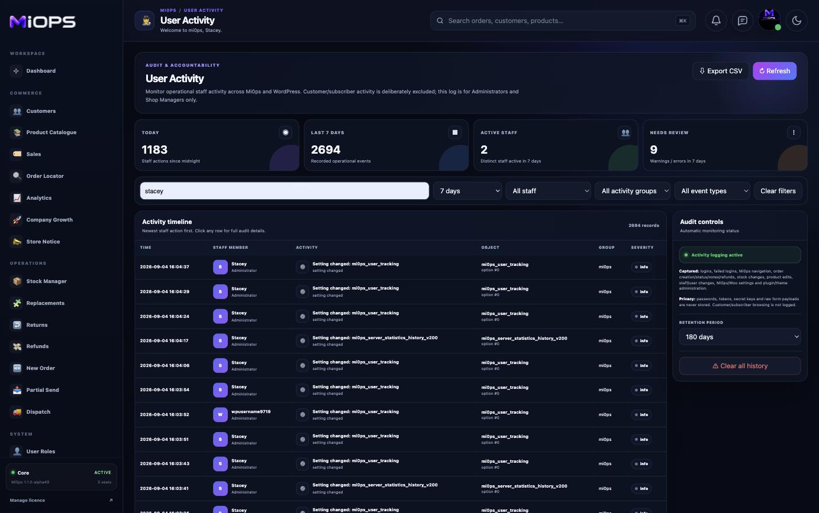Open the Sales sidebar item
Image resolution: width=819 pixels, height=513 pixels.
33,154
